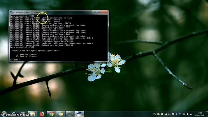
Task: Open the taskbar clock showing 16:08
Action: [x=200, y=114]
